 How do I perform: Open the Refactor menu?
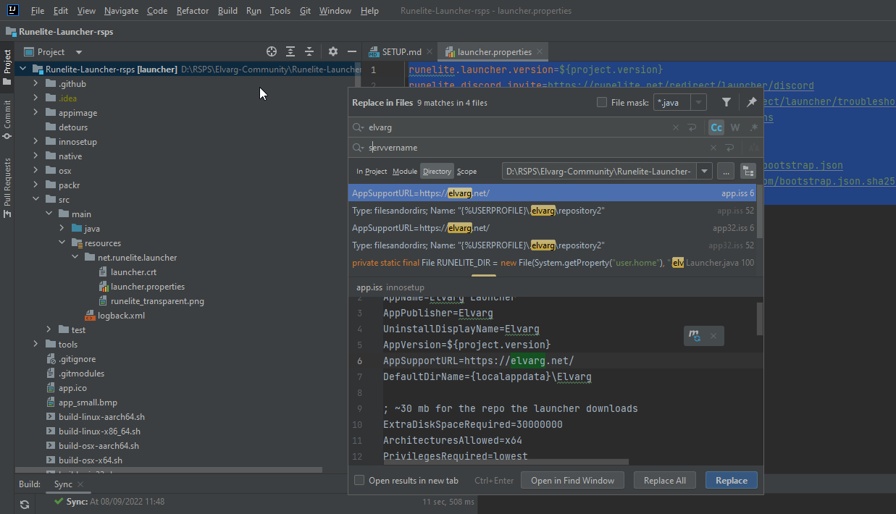point(193,11)
